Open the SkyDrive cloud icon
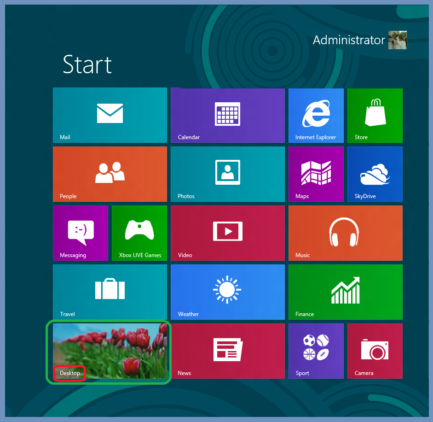 coord(375,174)
